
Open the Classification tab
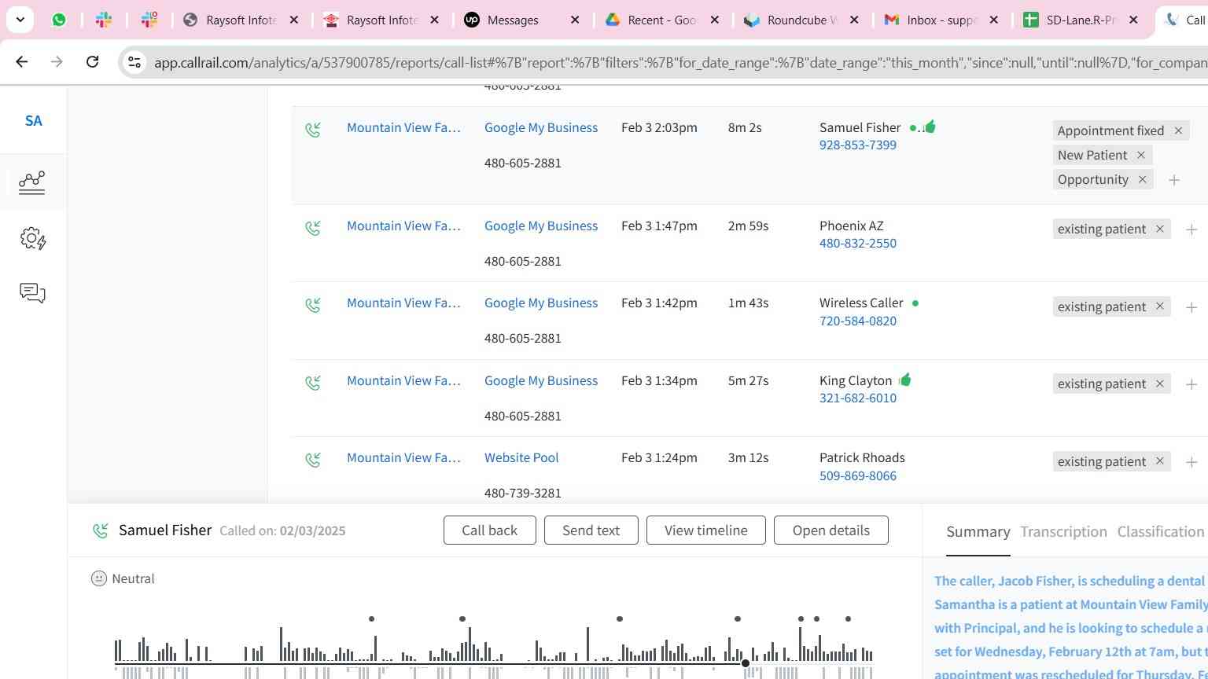(1160, 532)
